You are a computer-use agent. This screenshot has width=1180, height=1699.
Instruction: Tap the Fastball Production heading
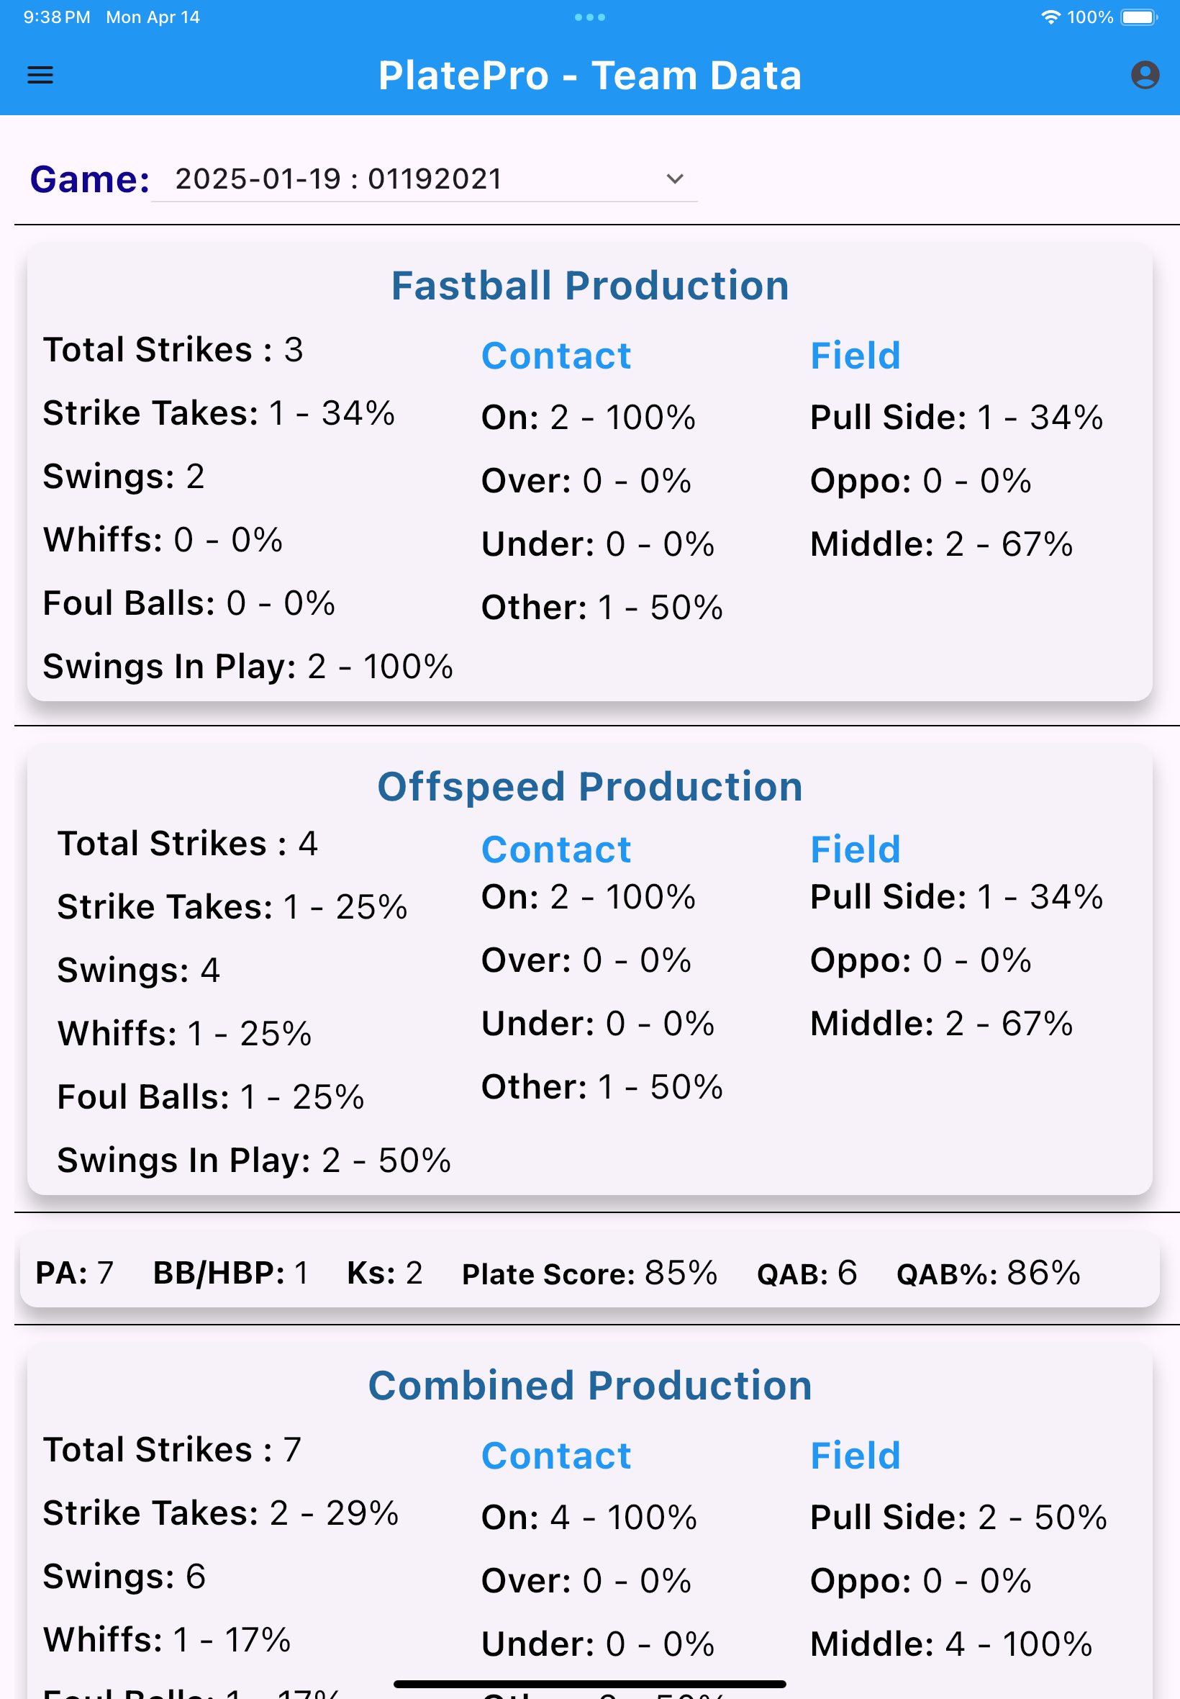tap(589, 286)
